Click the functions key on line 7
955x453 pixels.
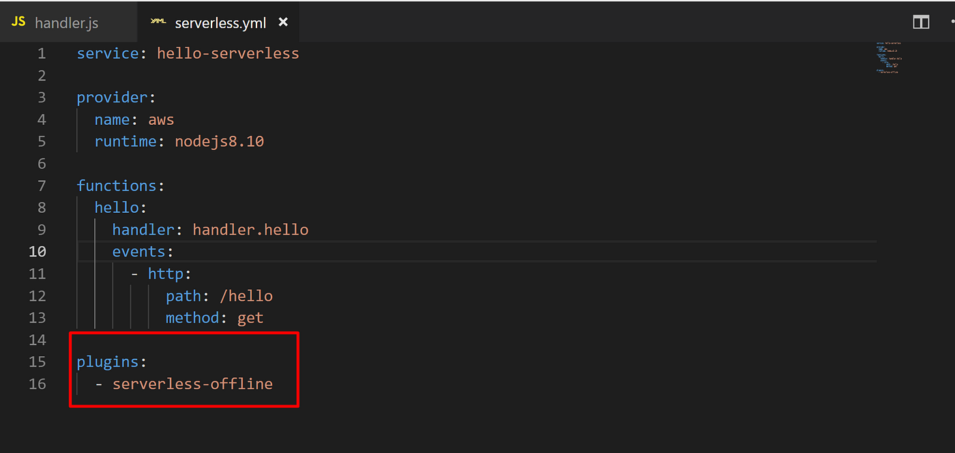(x=116, y=185)
